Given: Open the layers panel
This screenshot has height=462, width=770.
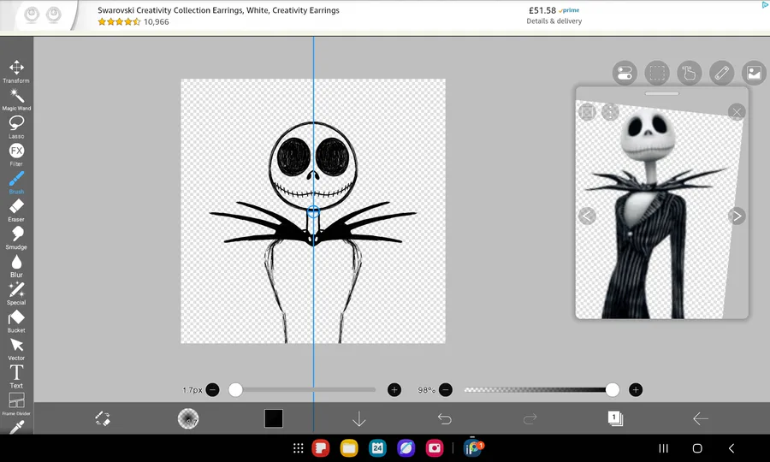Looking at the screenshot, I should tap(615, 418).
